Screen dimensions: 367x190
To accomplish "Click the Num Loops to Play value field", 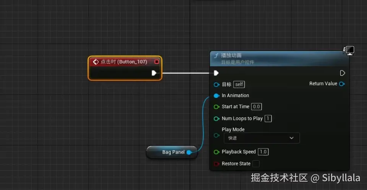I will tap(268, 119).
